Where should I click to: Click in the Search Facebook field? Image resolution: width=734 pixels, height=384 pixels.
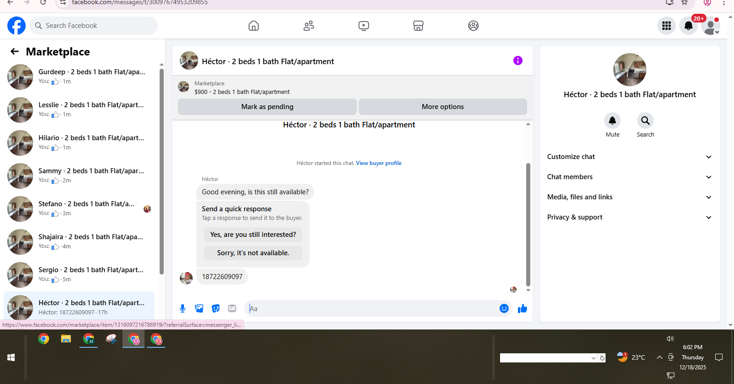pyautogui.click(x=94, y=26)
